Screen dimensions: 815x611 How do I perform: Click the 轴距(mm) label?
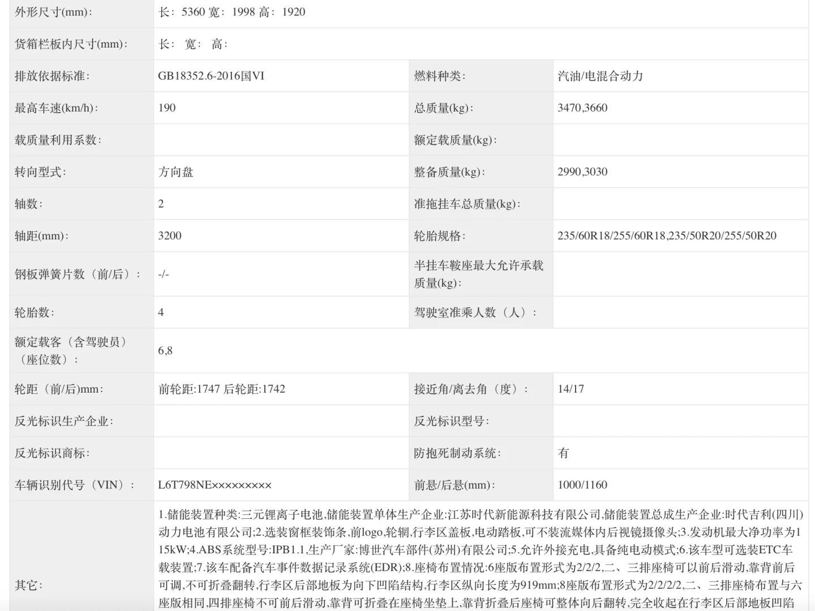point(41,236)
